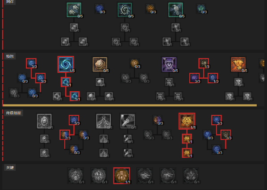Select the first Grizzly Rage upgrade node 1/1
This screenshot has height=190, width=267.
tap(187, 139)
